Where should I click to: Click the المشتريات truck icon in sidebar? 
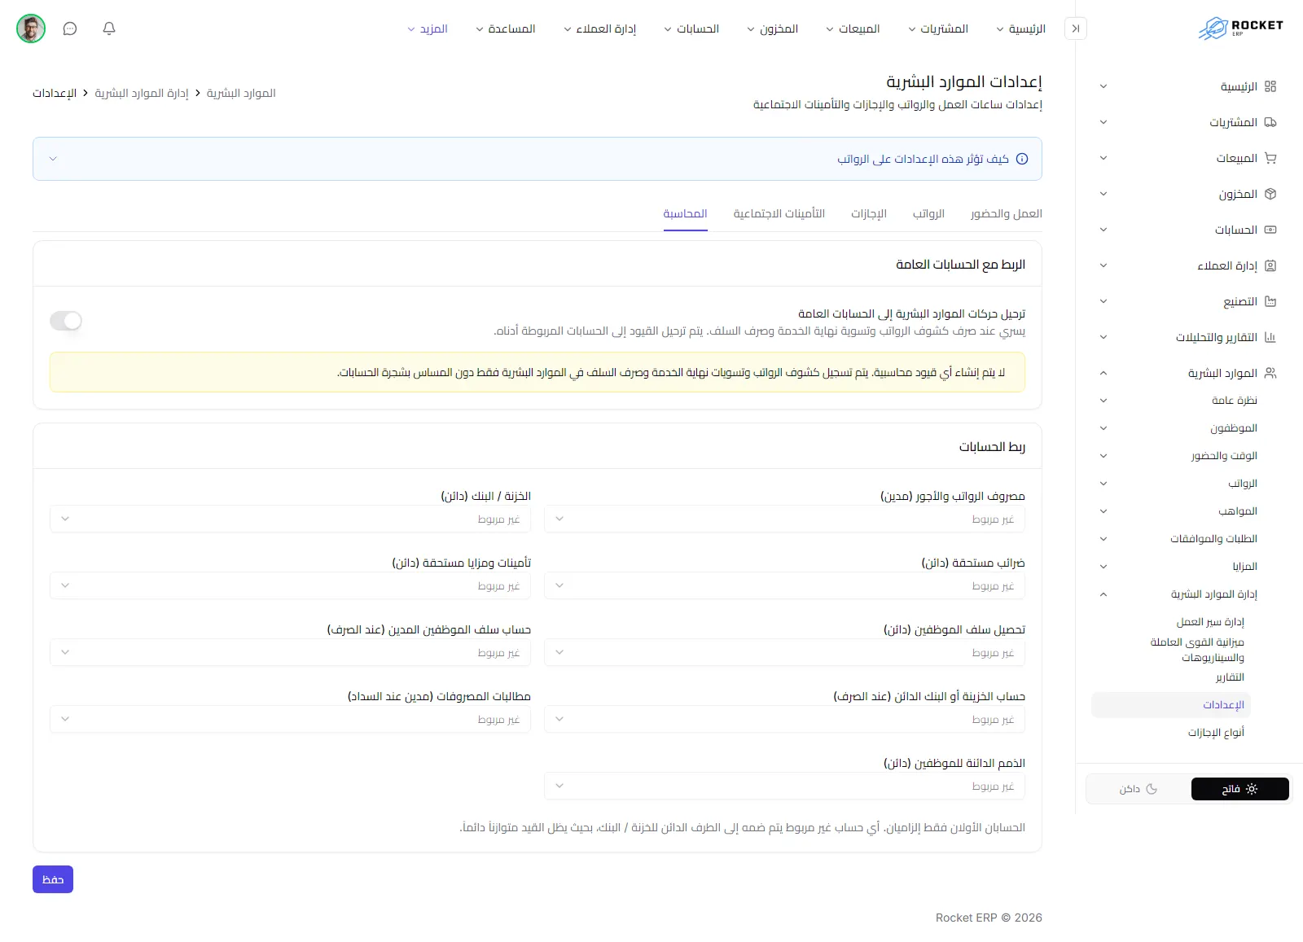1270,122
